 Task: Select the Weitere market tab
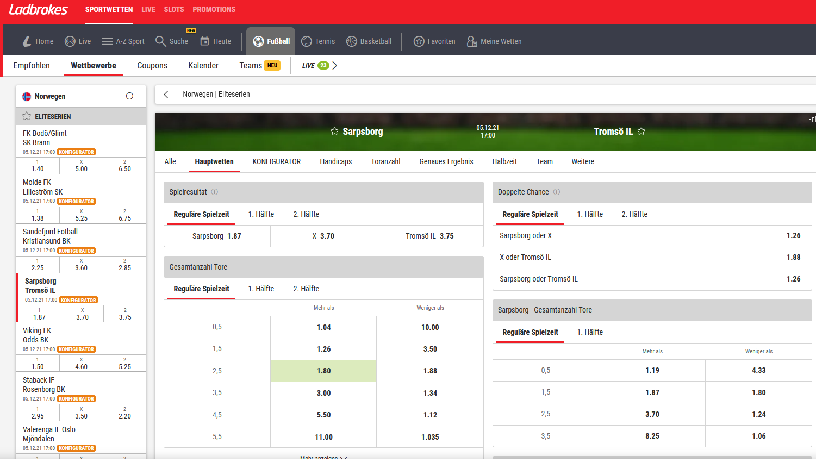click(583, 161)
